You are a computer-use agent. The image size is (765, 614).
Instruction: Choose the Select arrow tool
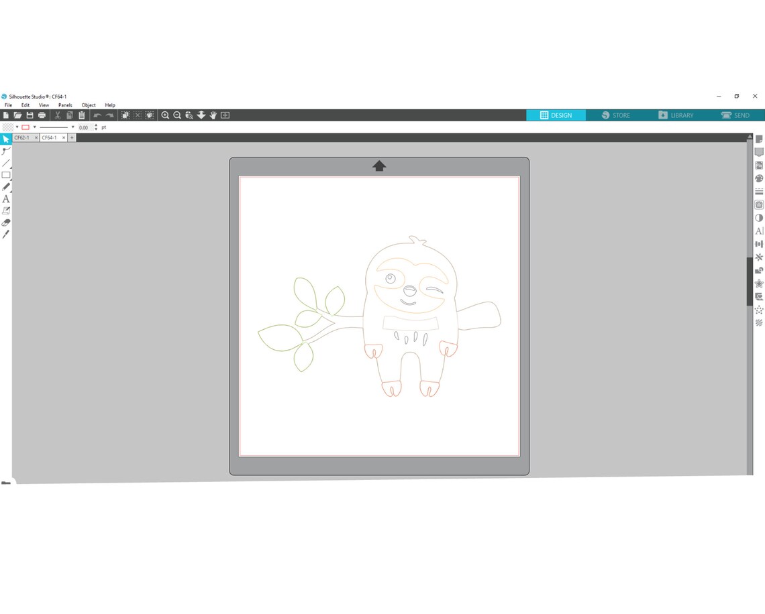(6, 139)
